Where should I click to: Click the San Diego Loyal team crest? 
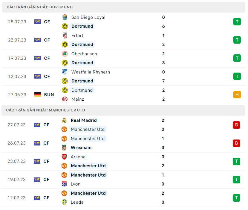65,17
